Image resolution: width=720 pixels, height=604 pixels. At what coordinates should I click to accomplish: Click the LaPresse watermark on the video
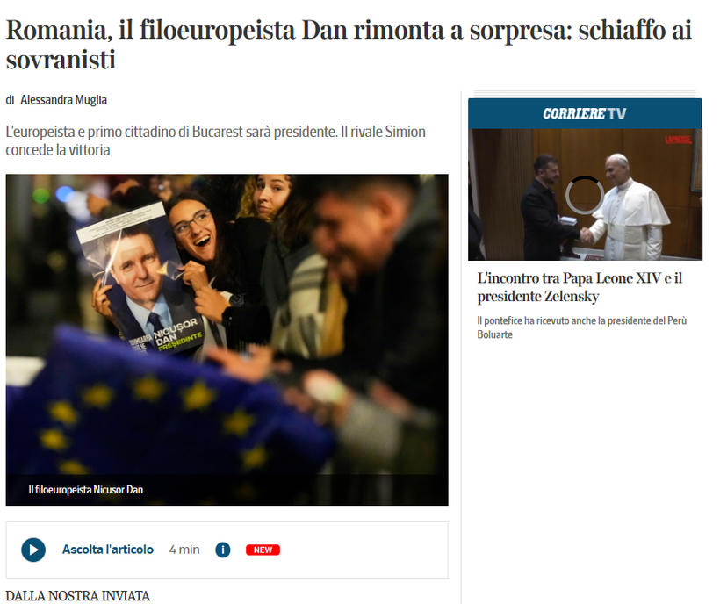point(678,140)
